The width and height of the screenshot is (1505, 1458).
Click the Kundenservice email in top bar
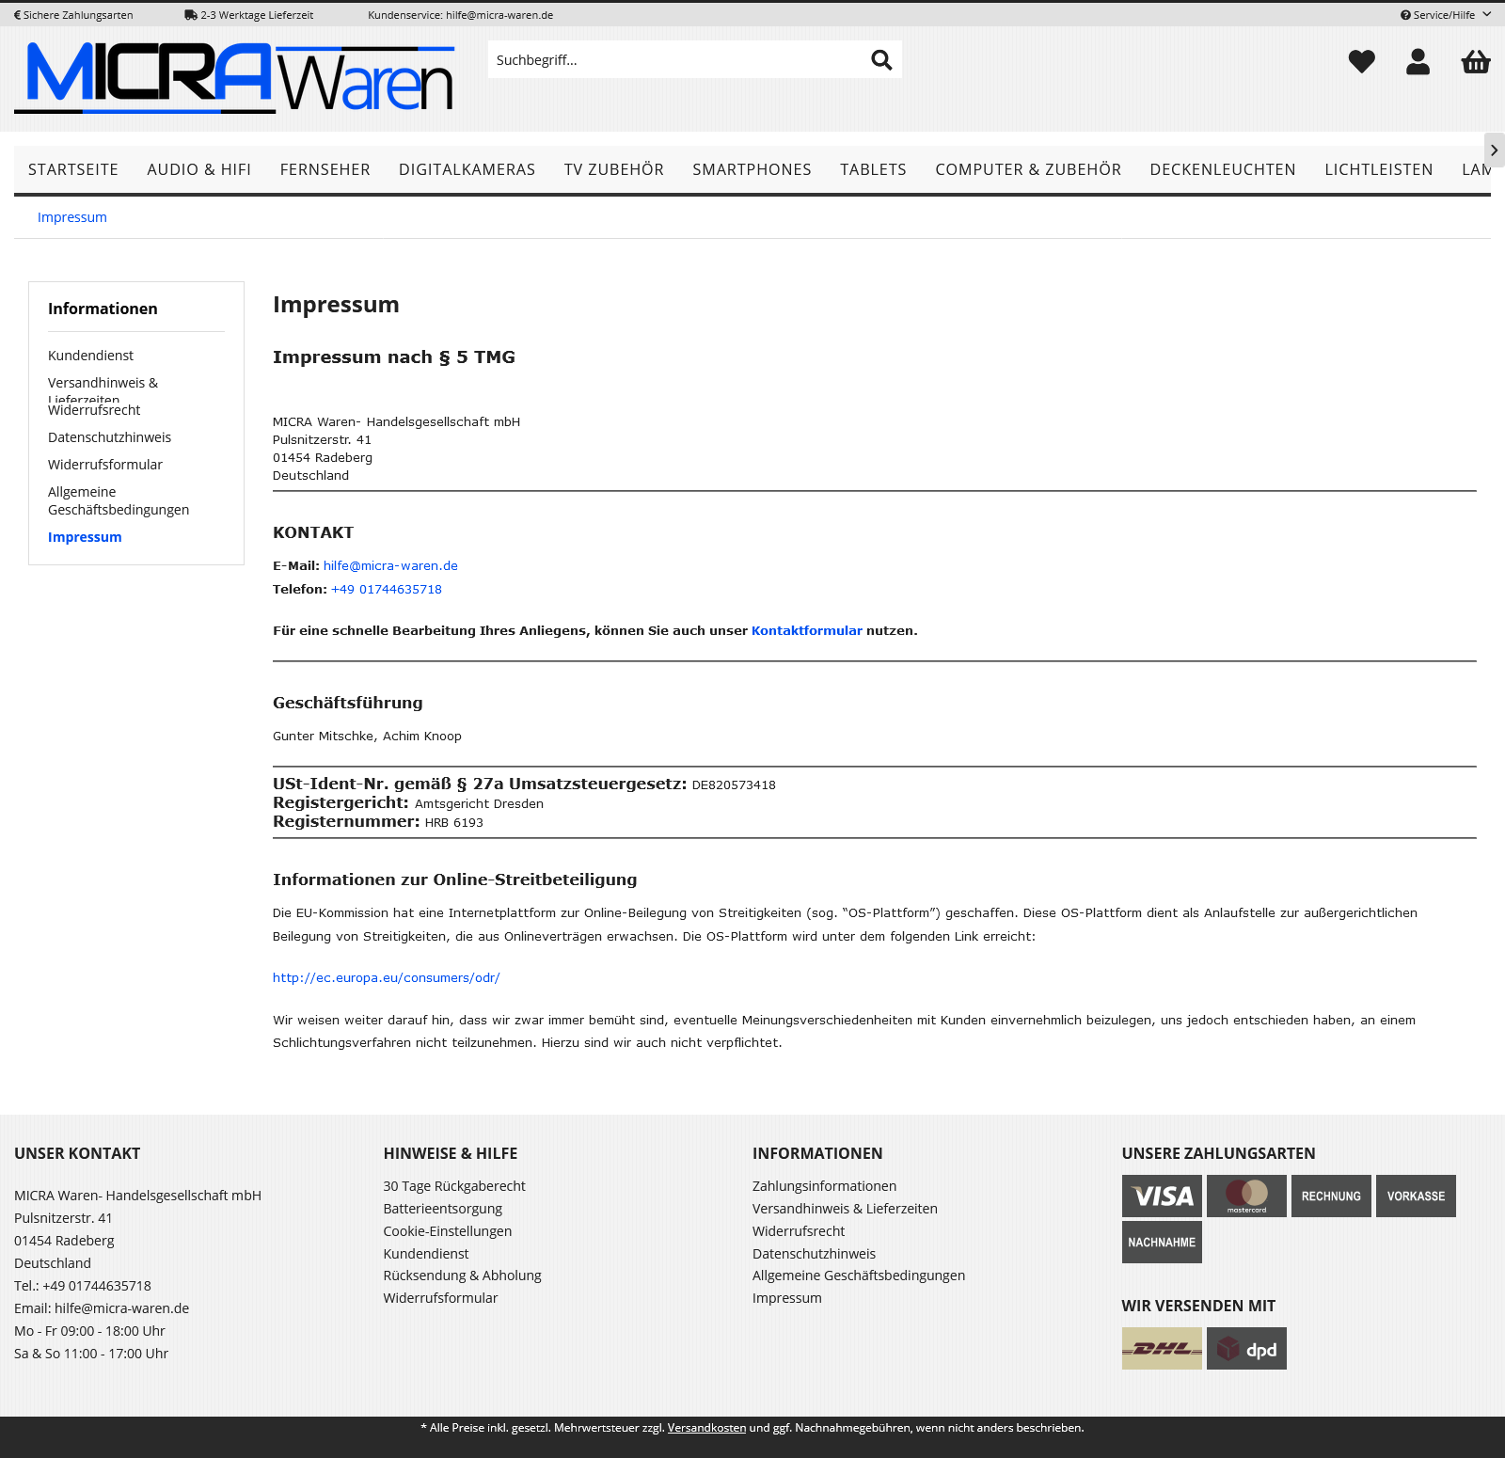(461, 15)
